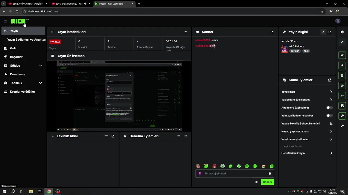The width and height of the screenshot is (348, 195).
Task: Open Takipçilere özel sohbet options arrow
Action: (x=331, y=100)
